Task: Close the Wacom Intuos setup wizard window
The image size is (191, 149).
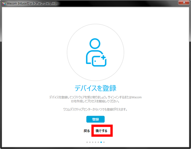Action: pyautogui.click(x=184, y=2)
